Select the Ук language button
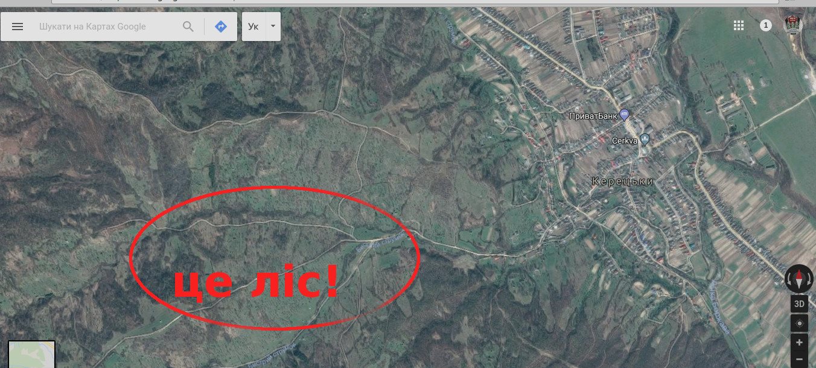The image size is (816, 368). (253, 27)
